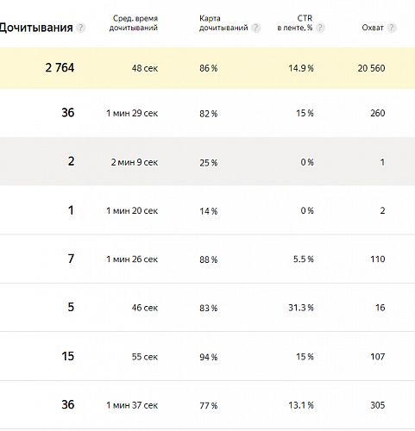Select row with 1 мин 20 сек time
This screenshot has width=415, height=431.
pos(207,210)
